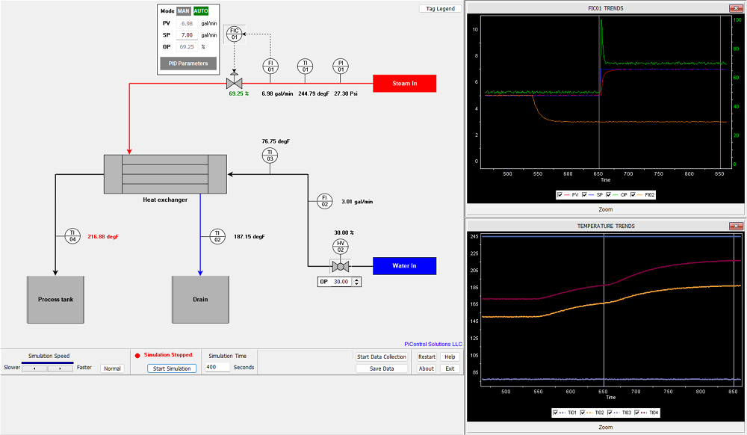Toggle the TI01 temperature trend checkbox

click(556, 413)
